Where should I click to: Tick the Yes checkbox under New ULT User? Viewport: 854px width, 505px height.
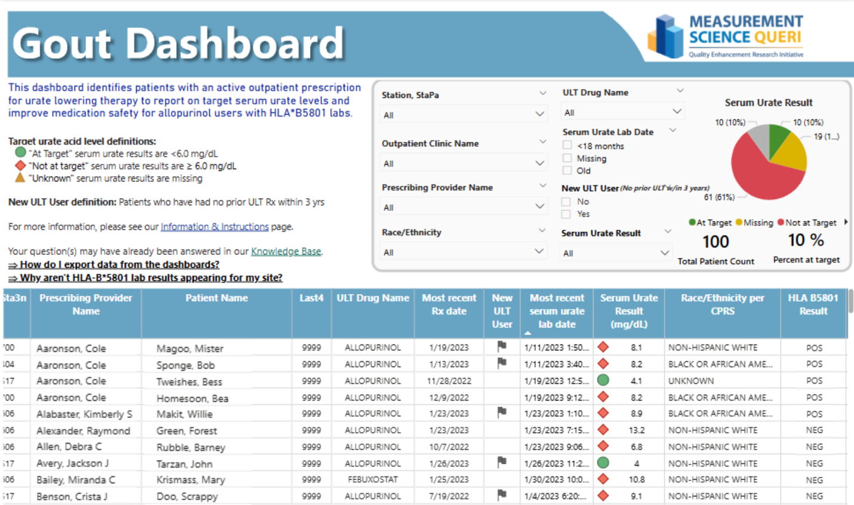[566, 214]
